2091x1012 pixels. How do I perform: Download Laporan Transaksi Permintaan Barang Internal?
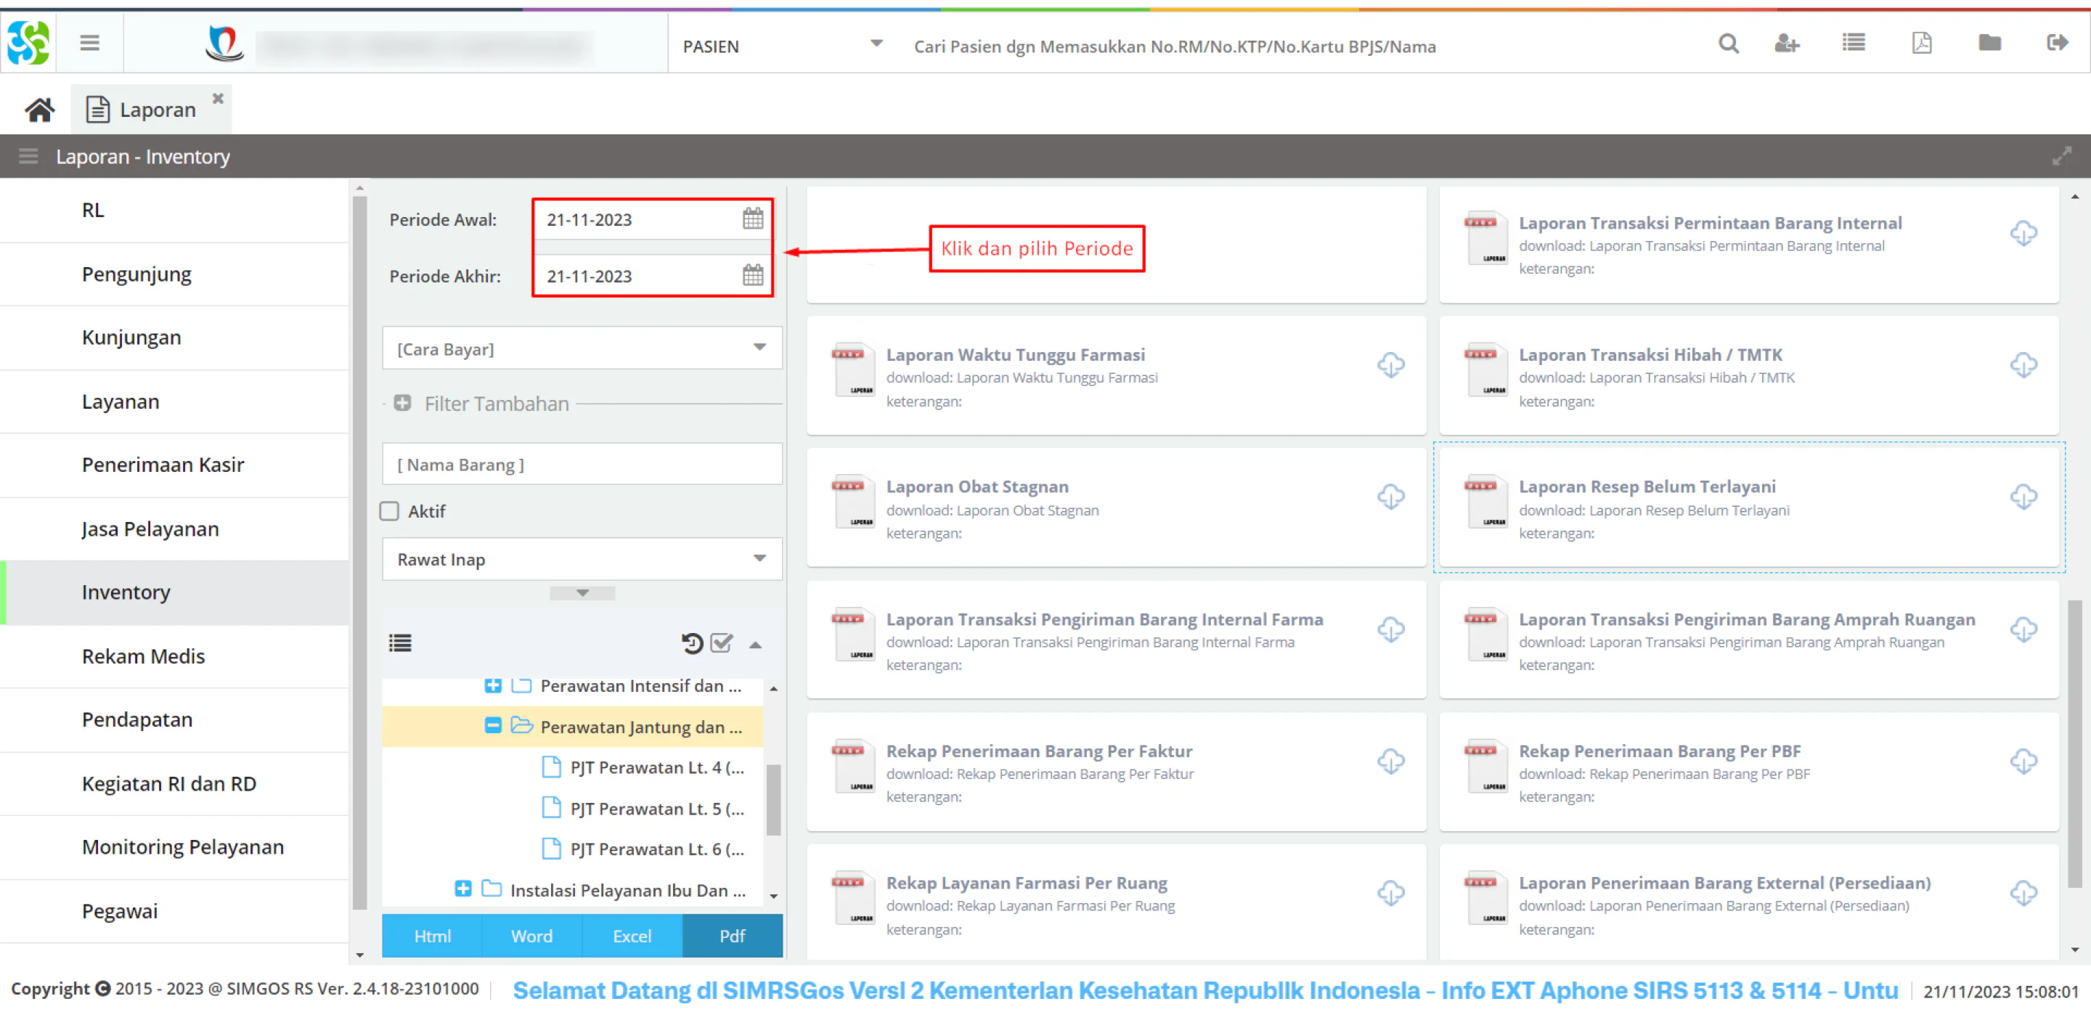[2023, 234]
